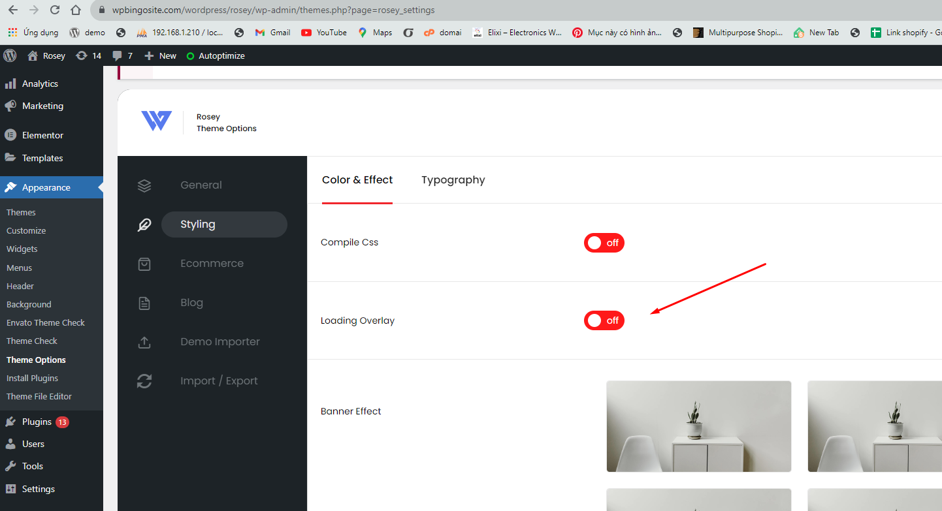Open the Users admin menu
Screen dimensions: 942x511
pos(52,444)
